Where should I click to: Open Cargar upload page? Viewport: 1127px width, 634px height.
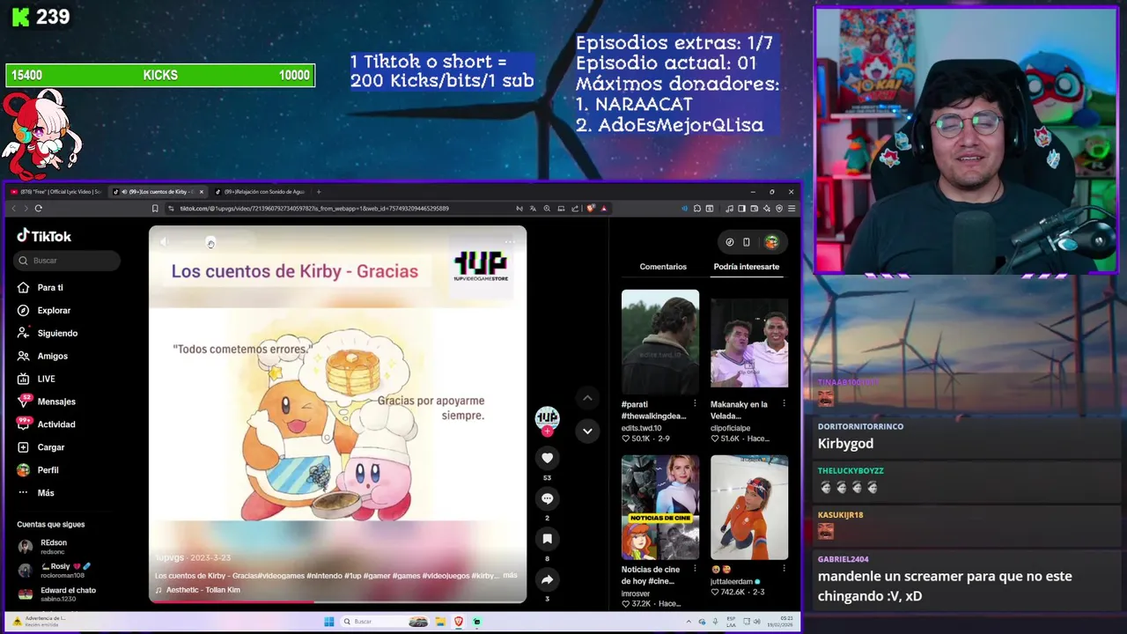41,447
